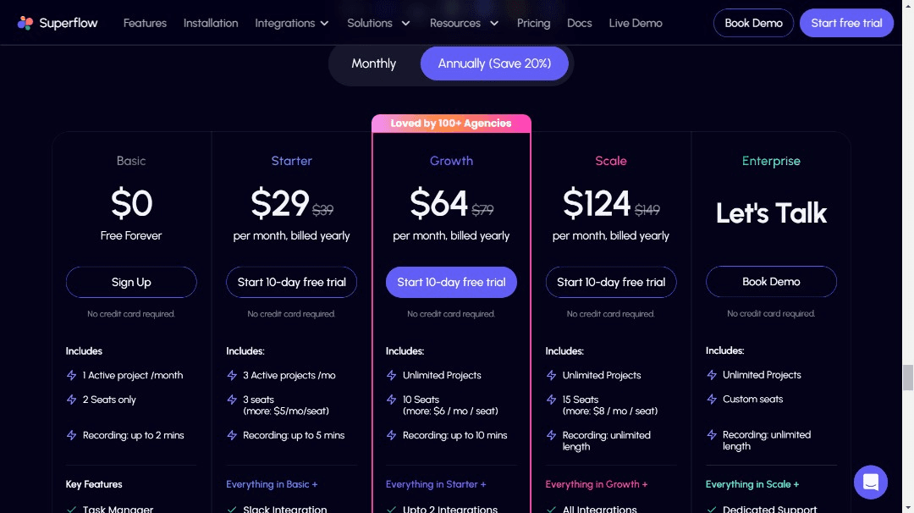Expand the Solutions dropdown
914x513 pixels.
click(x=378, y=23)
